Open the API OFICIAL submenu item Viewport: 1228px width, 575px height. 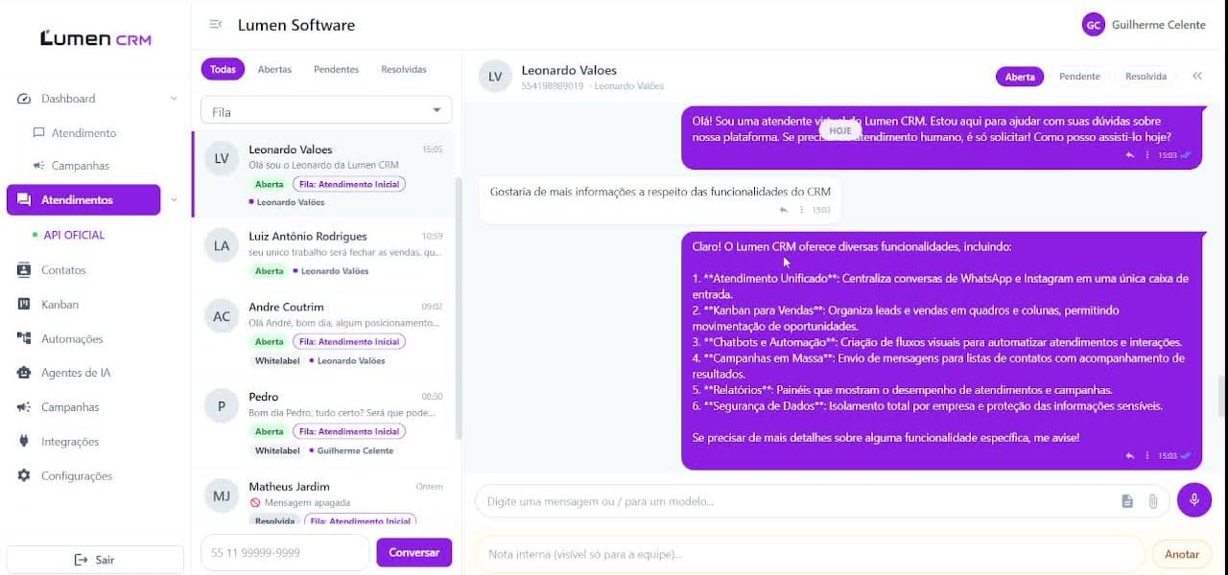point(74,235)
